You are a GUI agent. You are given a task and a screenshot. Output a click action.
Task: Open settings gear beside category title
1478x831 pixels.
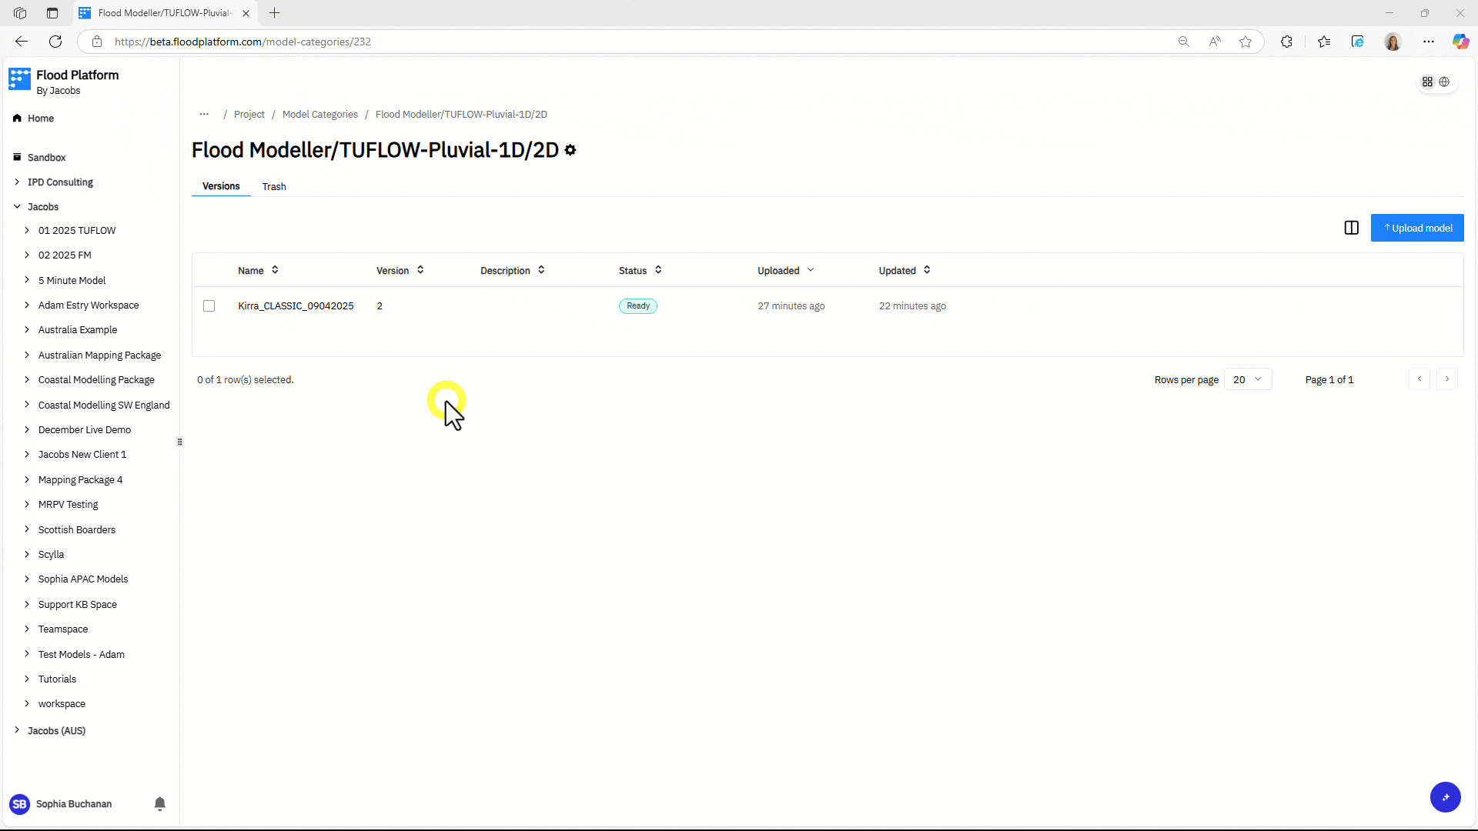pyautogui.click(x=570, y=150)
